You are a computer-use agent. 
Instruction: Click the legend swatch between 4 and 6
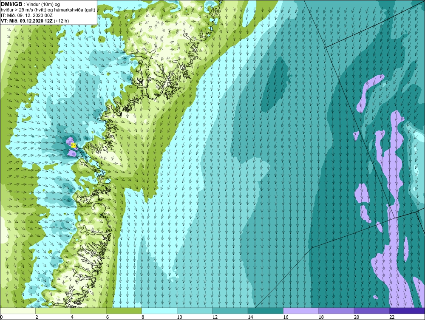(x=89, y=311)
